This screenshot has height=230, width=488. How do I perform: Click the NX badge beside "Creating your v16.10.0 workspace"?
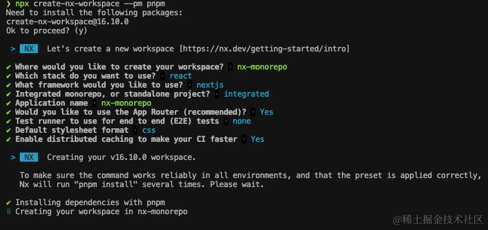tap(29, 157)
